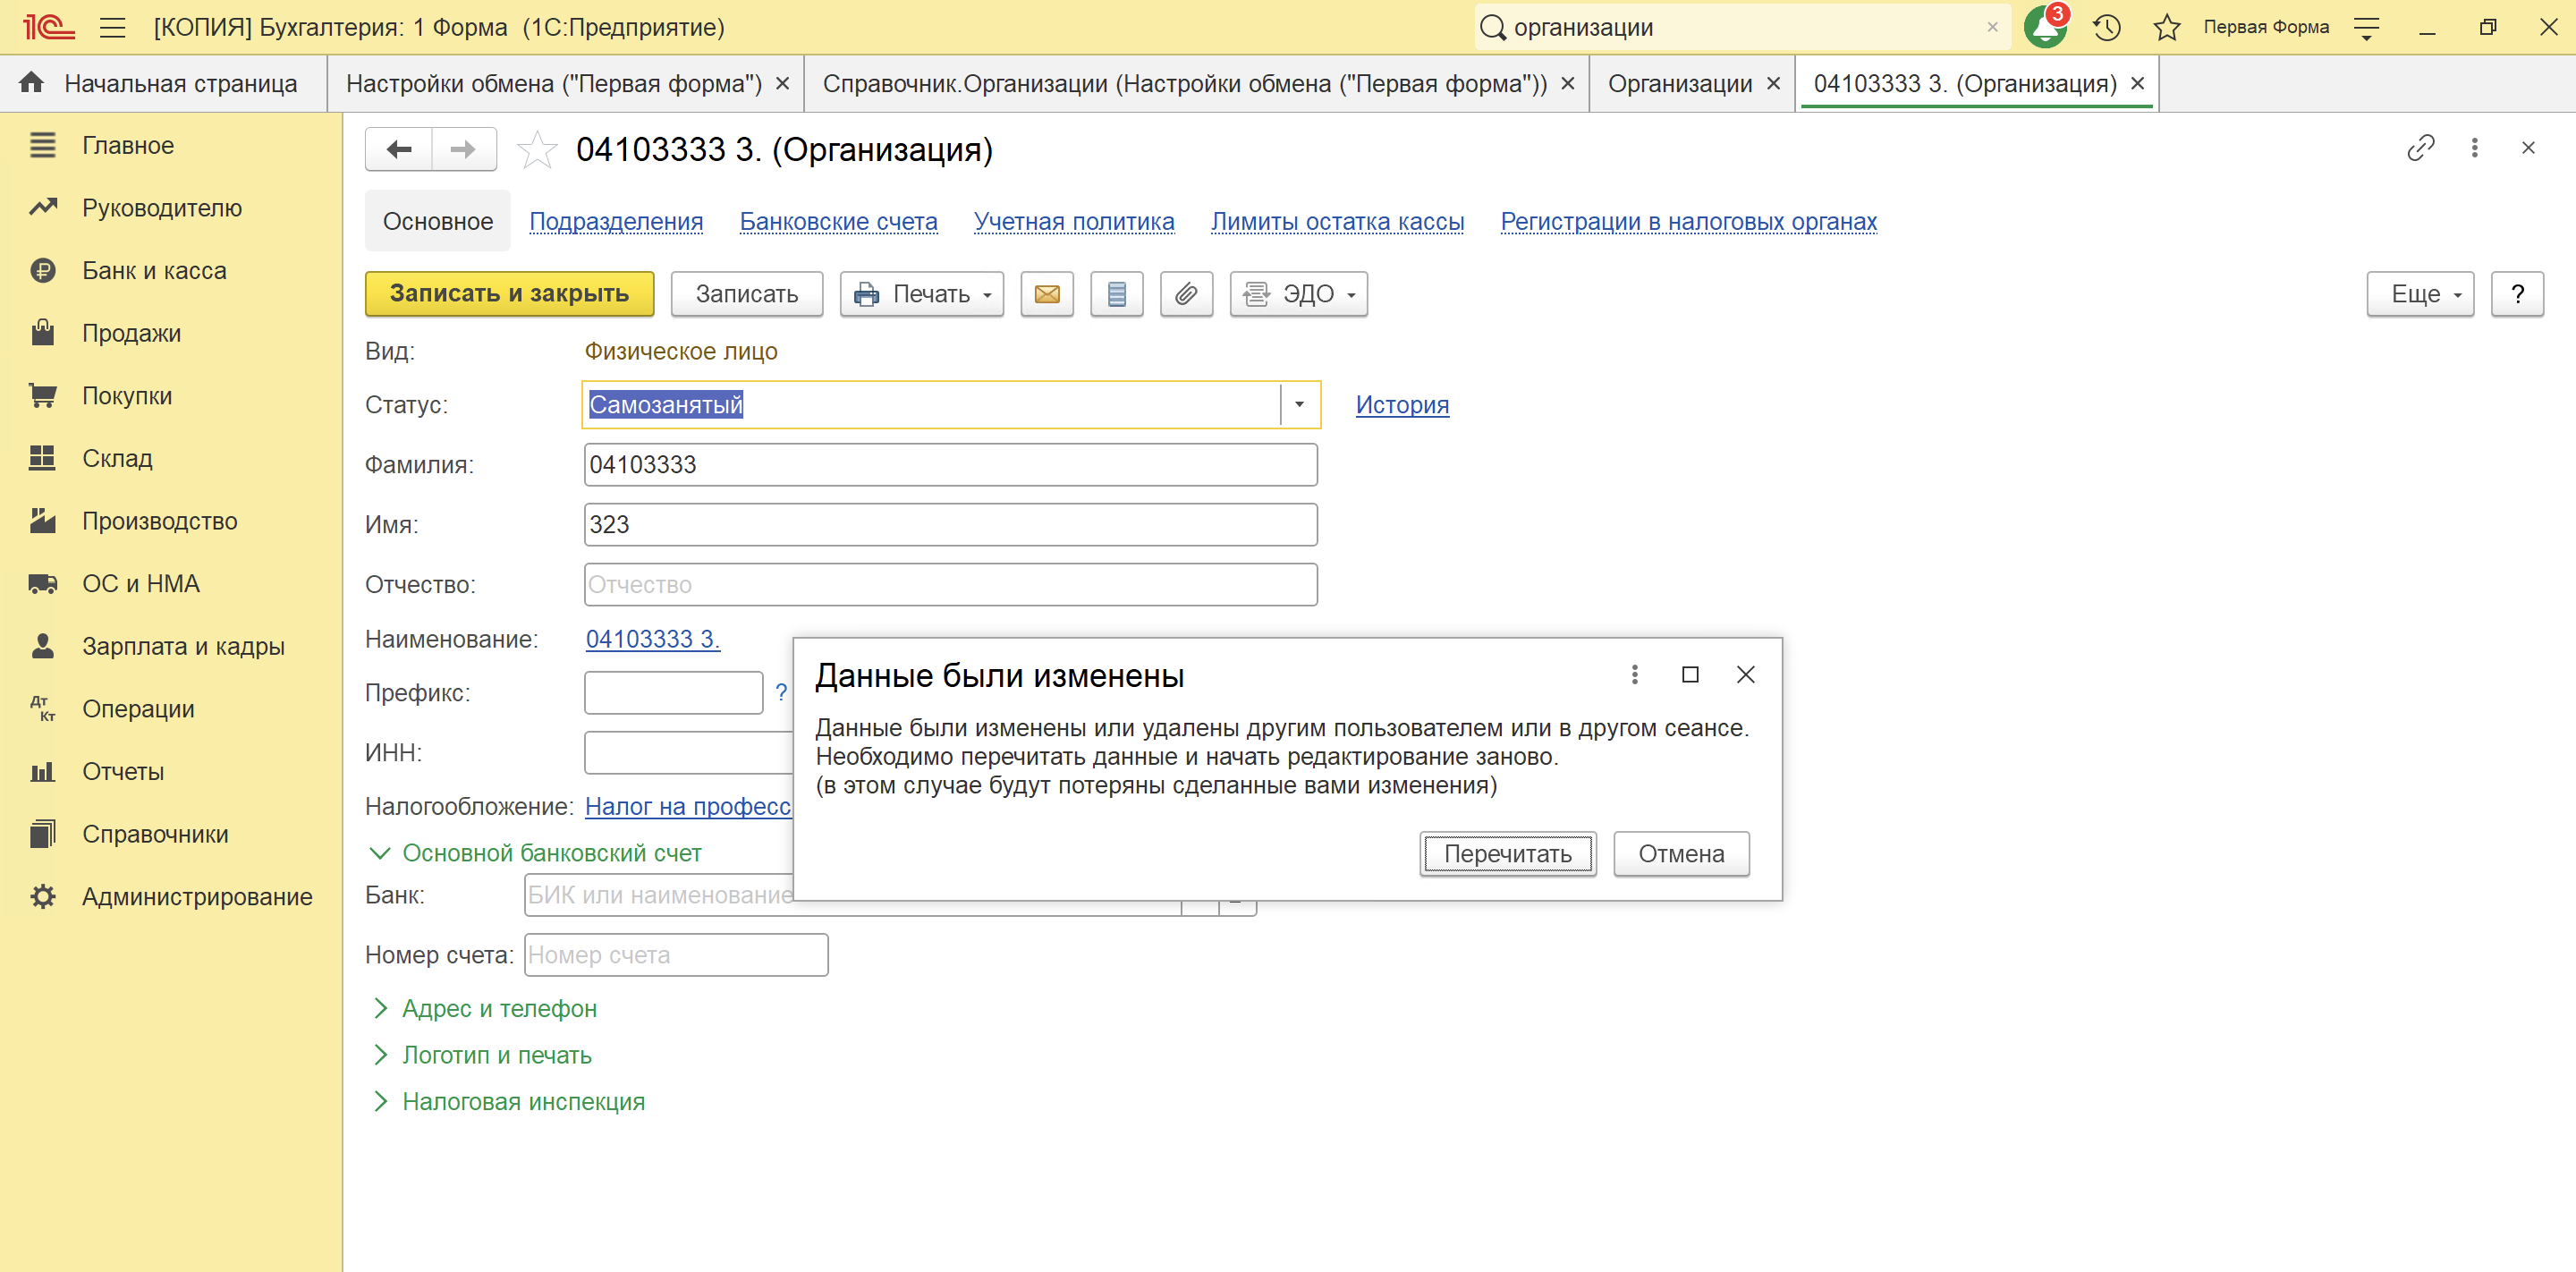Open help question mark button
Screen dimensions: 2576x1272
pyautogui.click(x=2517, y=294)
